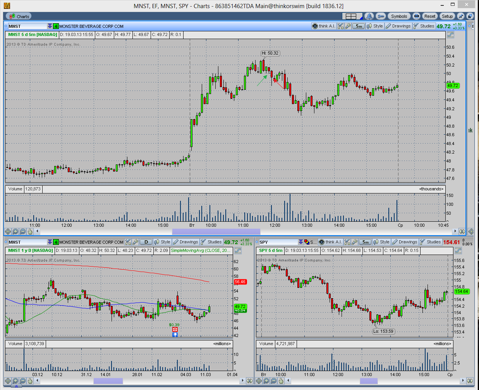Expand the symbol dropdown in the top MNST chart
Screen dimensions: 479x390
pyautogui.click(x=50, y=26)
